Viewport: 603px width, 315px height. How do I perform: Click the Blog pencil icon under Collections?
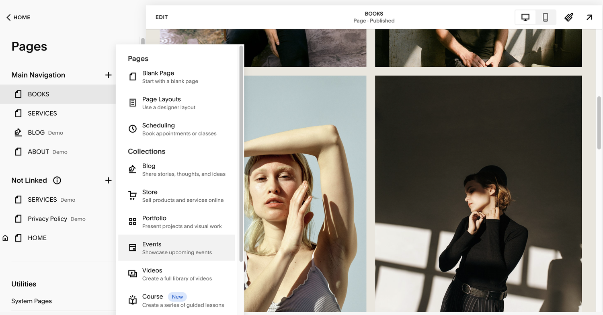point(133,169)
